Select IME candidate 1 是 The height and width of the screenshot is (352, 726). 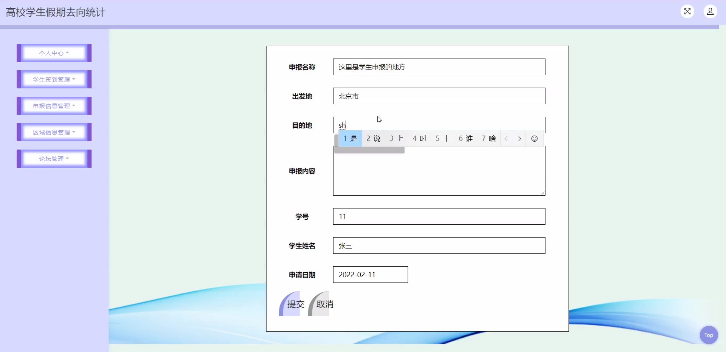(351, 139)
